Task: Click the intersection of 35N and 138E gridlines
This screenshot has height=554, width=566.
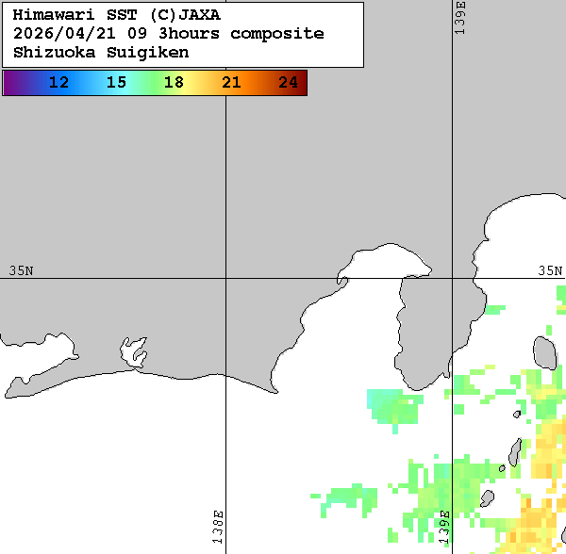Action: point(225,278)
